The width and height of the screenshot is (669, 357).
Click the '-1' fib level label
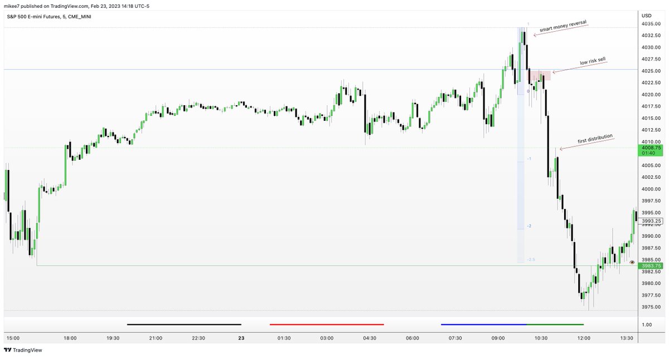(x=529, y=159)
